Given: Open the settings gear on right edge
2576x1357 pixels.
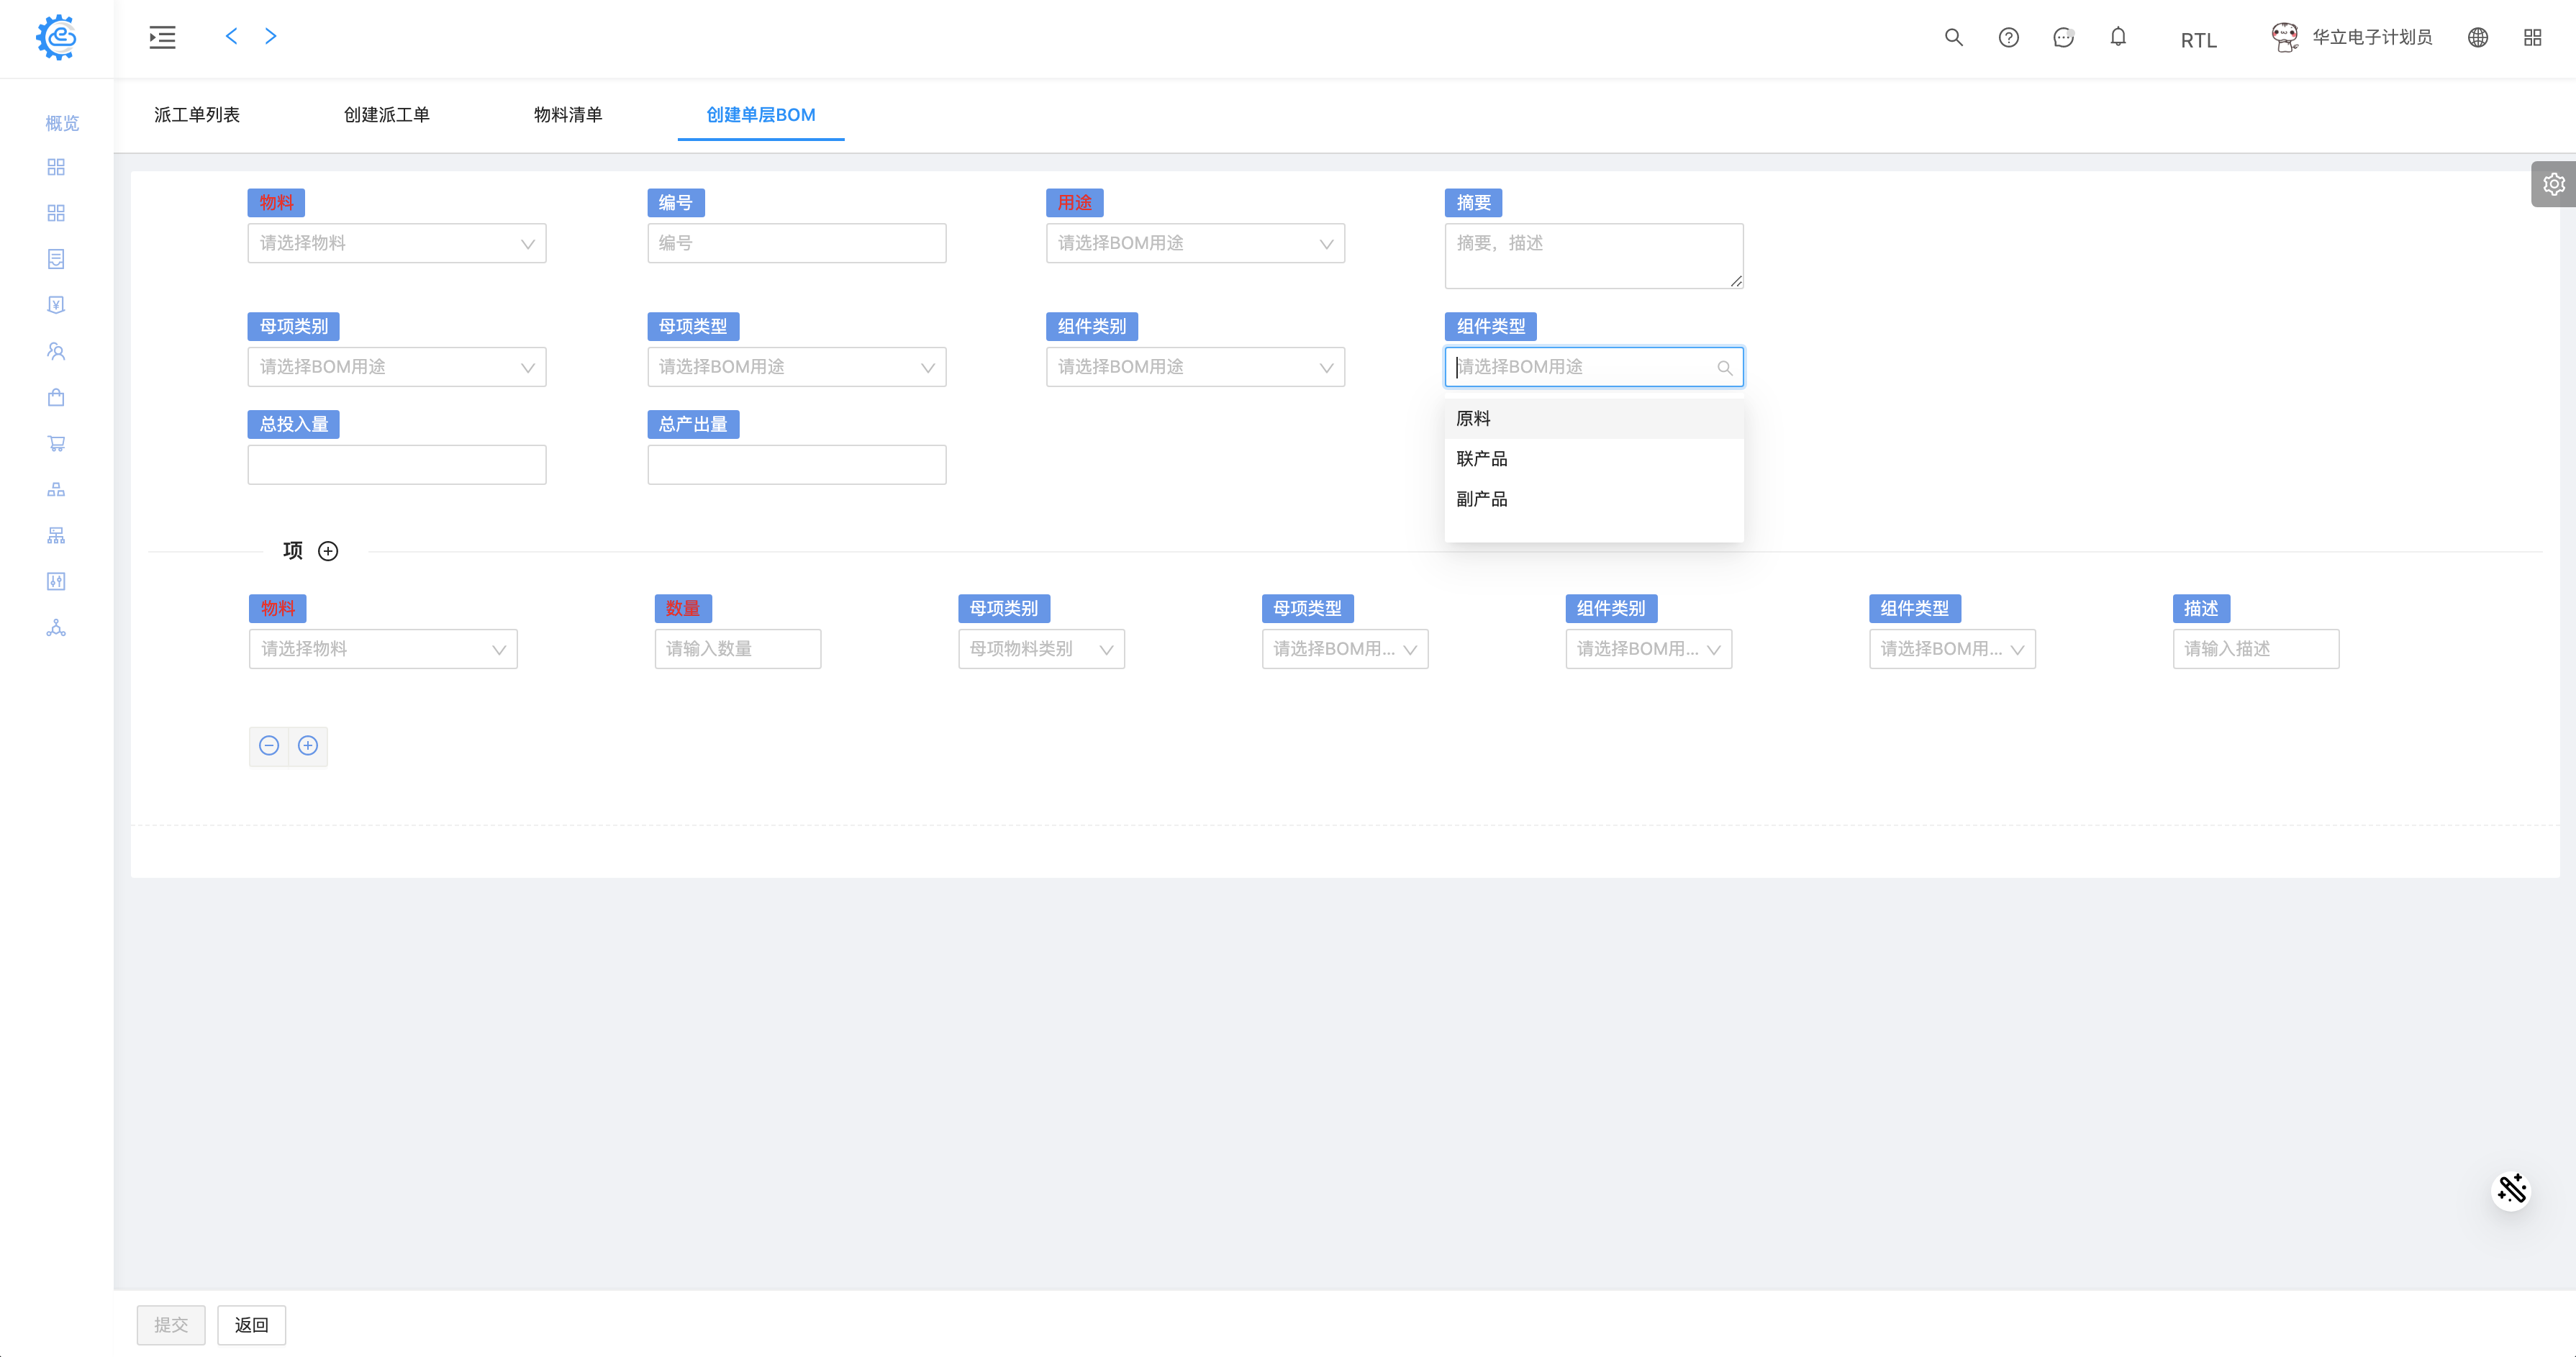Looking at the screenshot, I should [x=2553, y=184].
